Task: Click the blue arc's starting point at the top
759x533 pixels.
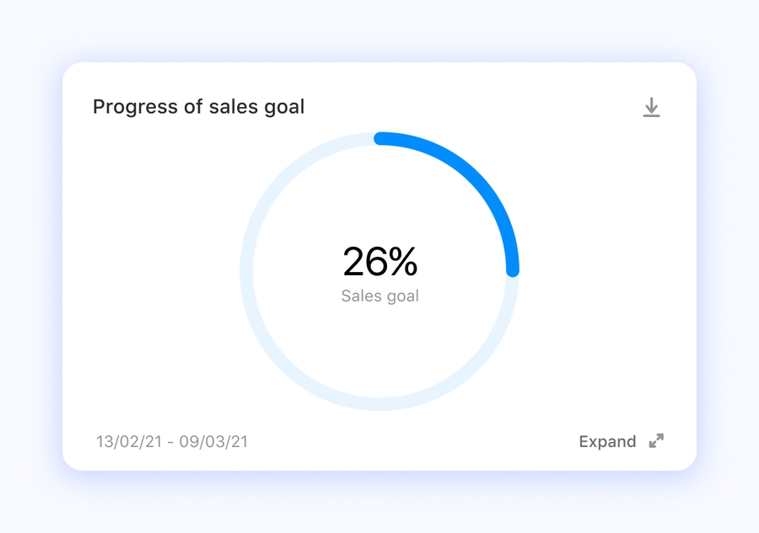Action: [x=381, y=138]
